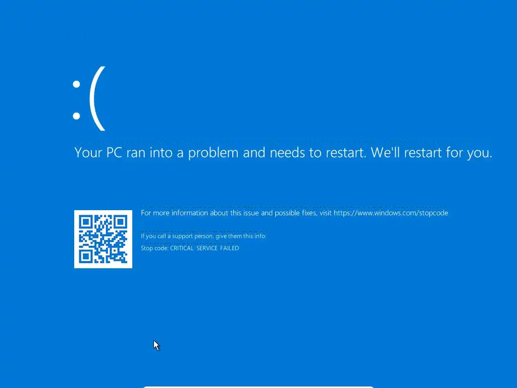The height and width of the screenshot is (388, 517).
Task: Click the QR code image
Action: (103, 239)
